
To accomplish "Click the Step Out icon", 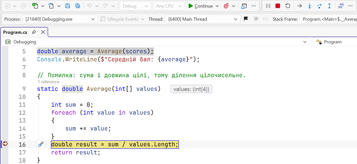I will click(329, 6).
